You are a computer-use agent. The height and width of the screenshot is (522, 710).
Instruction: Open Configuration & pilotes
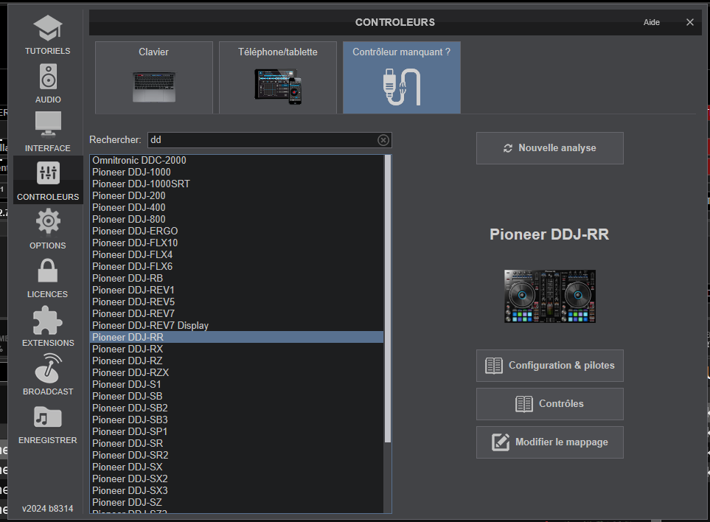(x=550, y=366)
